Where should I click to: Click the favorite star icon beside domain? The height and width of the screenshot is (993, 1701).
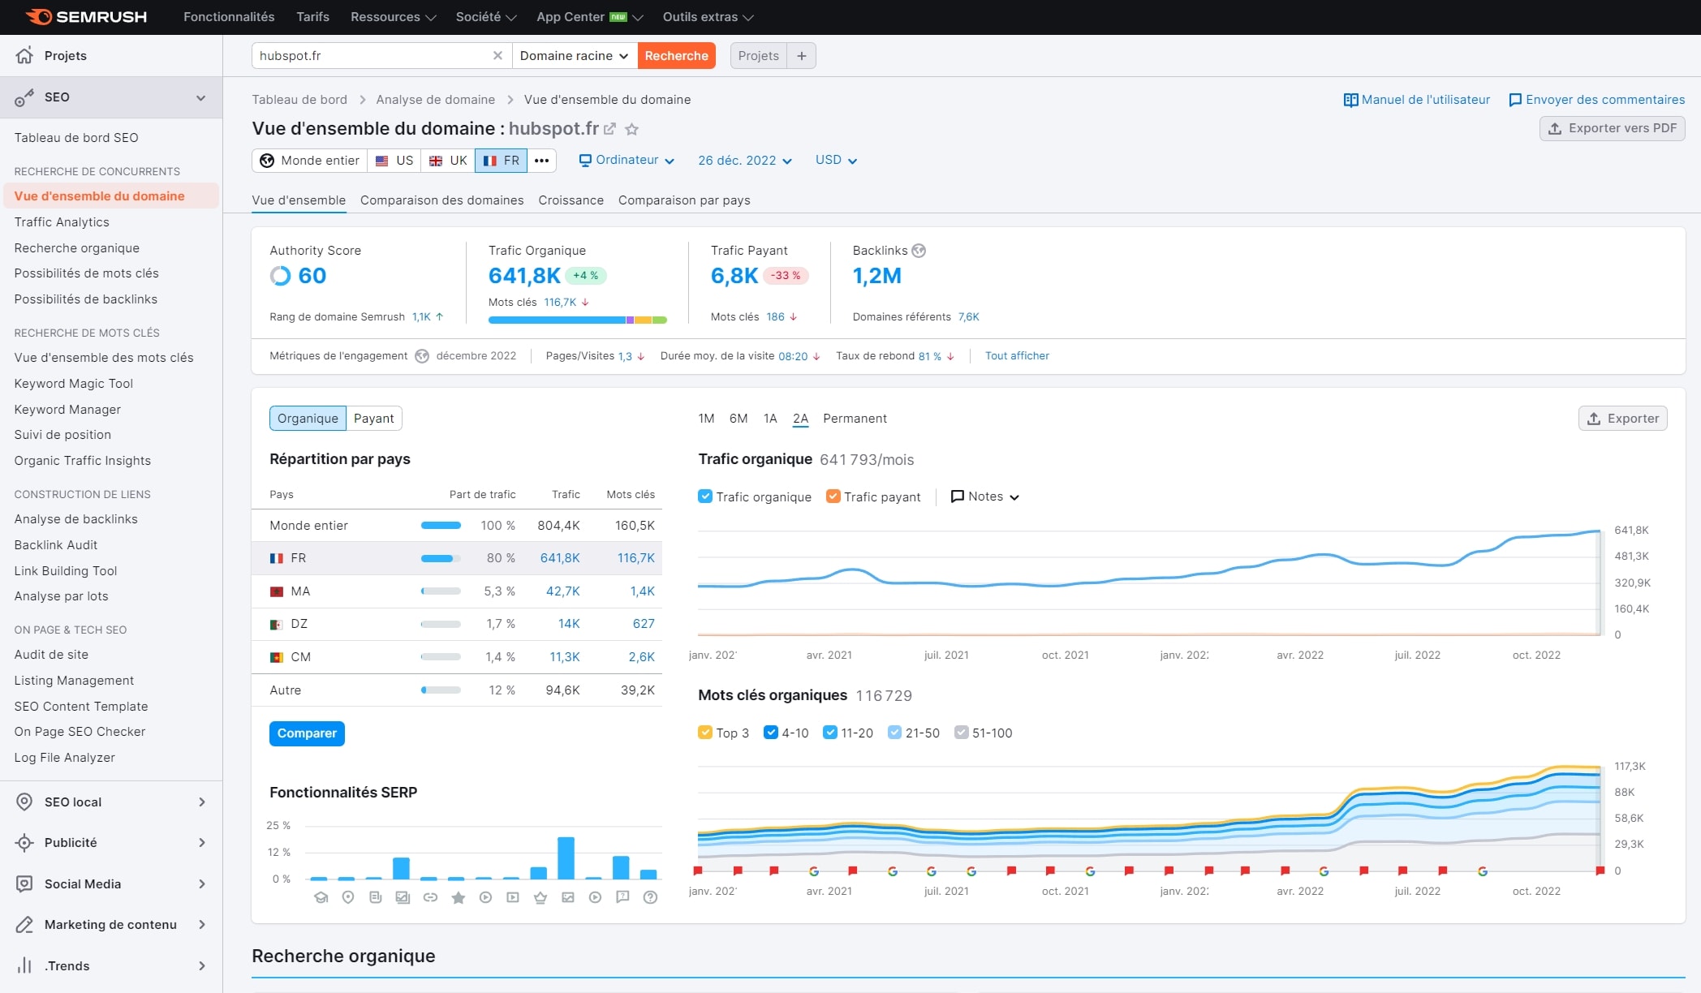632,129
